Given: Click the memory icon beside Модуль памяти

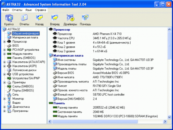Looking at the screenshot, I should (x=55, y=116).
